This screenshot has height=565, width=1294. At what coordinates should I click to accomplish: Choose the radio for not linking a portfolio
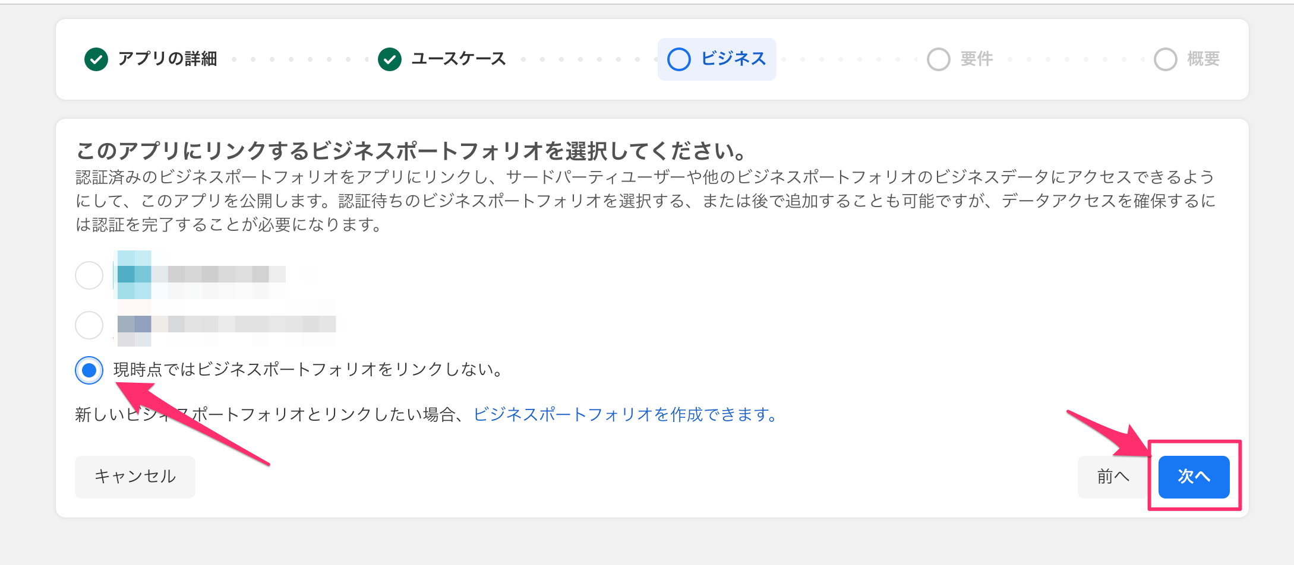pos(89,370)
